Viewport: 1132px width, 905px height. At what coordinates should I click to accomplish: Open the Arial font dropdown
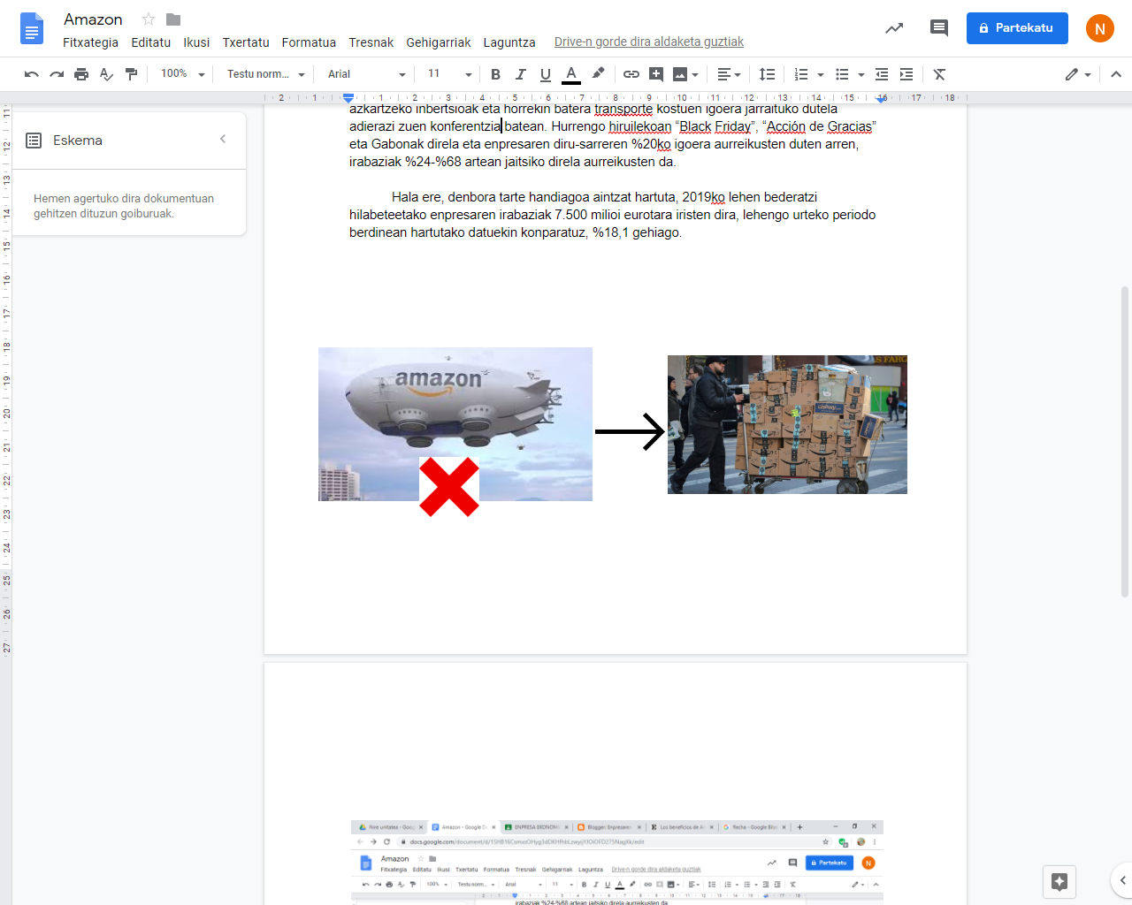pyautogui.click(x=366, y=74)
